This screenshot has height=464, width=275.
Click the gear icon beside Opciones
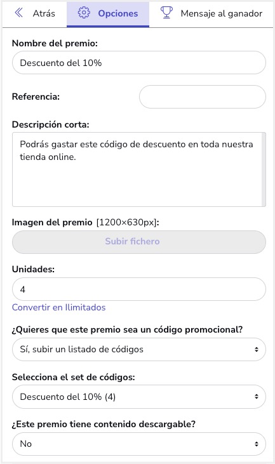point(84,13)
